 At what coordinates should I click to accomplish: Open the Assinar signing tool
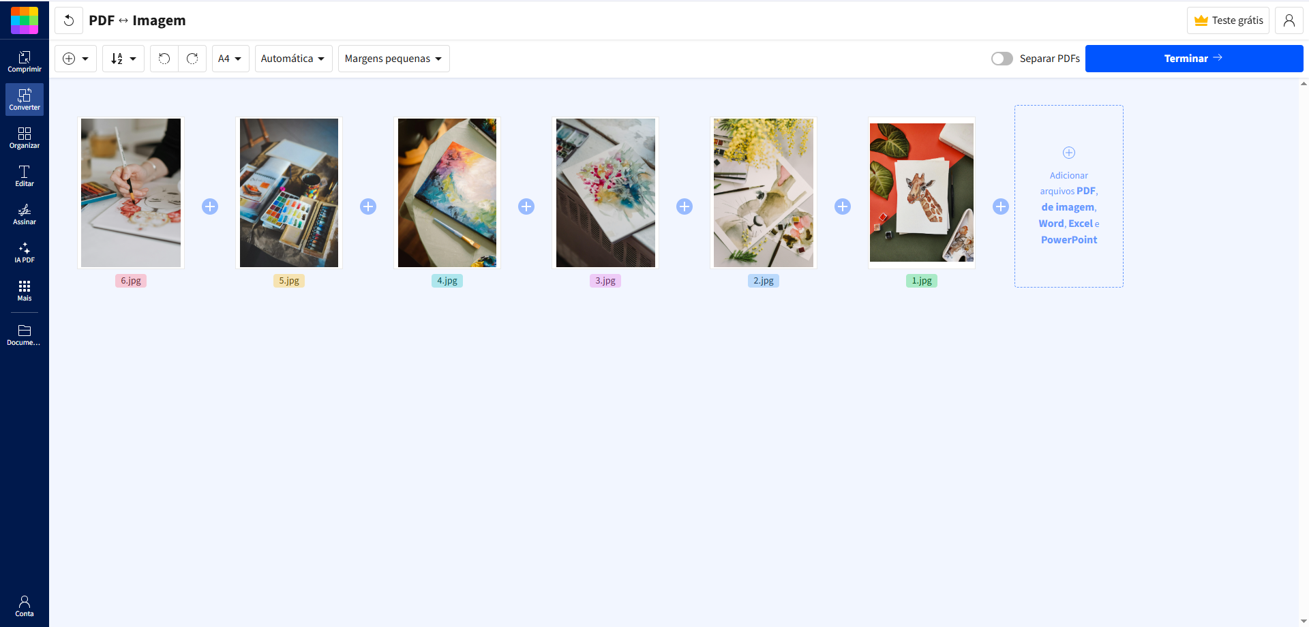click(x=25, y=214)
